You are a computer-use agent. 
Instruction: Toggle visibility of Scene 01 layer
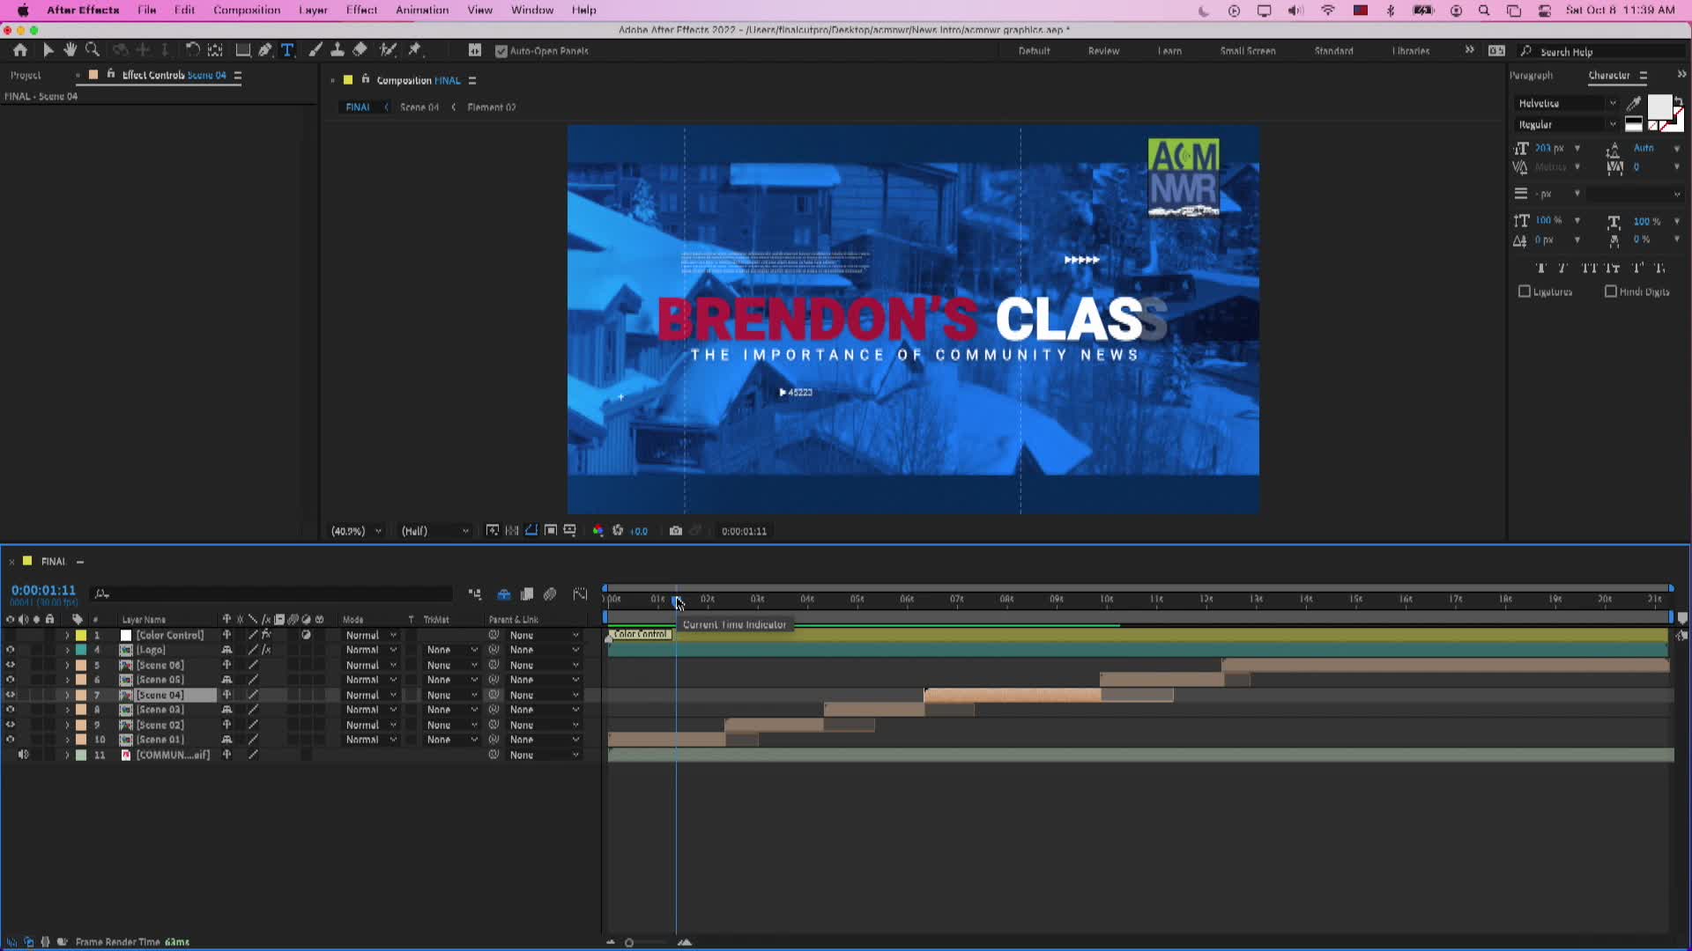11,740
